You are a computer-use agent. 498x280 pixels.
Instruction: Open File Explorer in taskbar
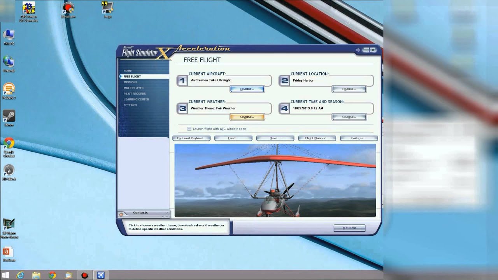[36, 275]
